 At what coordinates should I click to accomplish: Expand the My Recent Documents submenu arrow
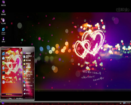[33, 57]
